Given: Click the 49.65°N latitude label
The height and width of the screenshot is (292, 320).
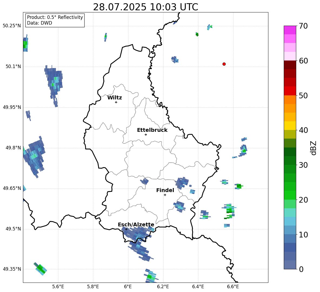Looking at the screenshot, I should coord(12,188).
